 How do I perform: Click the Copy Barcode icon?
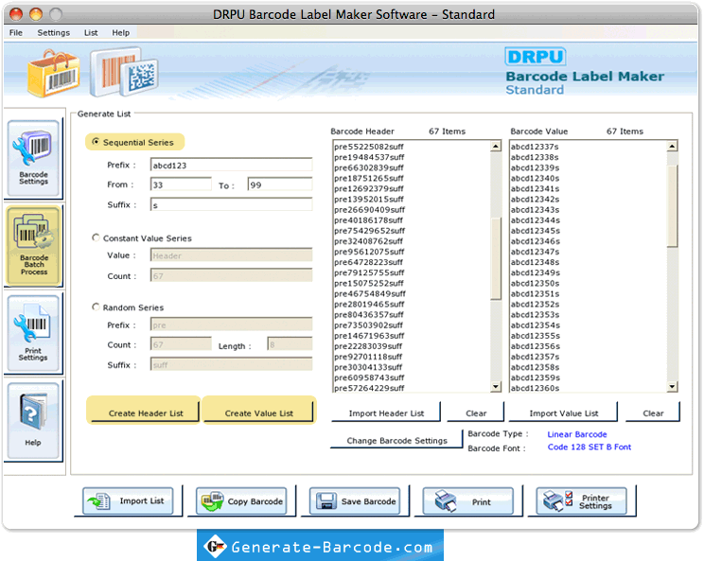(212, 500)
